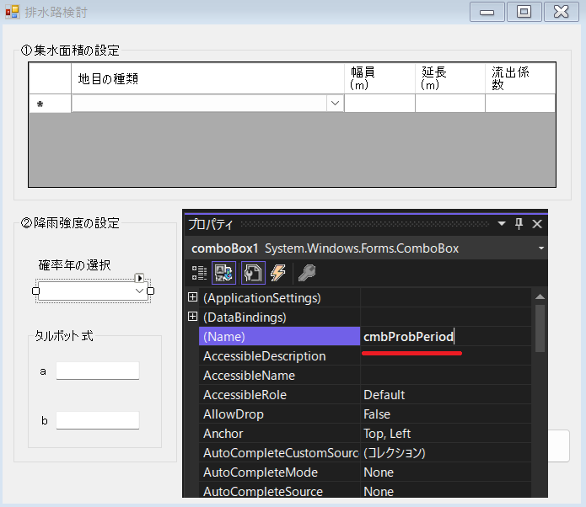
Task: Click the wrench Property Pages icon
Action: [x=307, y=272]
